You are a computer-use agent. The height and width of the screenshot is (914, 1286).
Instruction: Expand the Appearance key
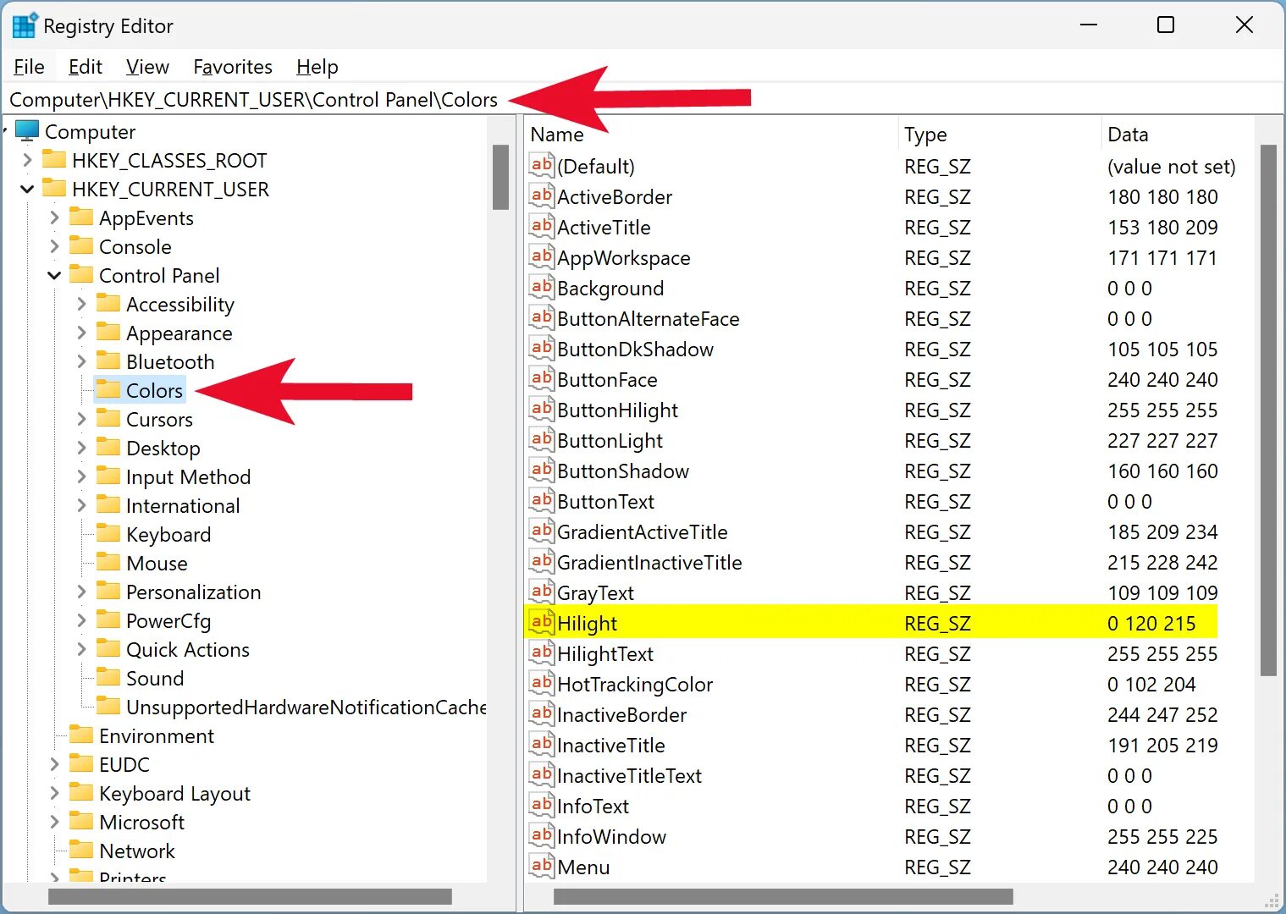81,333
